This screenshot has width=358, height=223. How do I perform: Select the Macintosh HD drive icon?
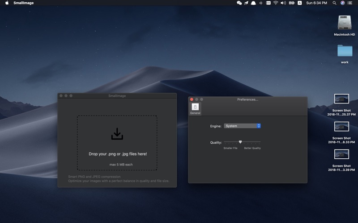click(x=344, y=23)
